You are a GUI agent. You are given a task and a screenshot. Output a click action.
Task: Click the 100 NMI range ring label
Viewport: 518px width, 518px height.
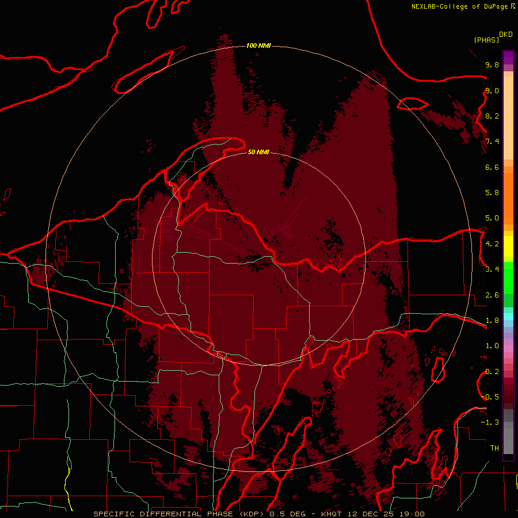[x=258, y=45]
